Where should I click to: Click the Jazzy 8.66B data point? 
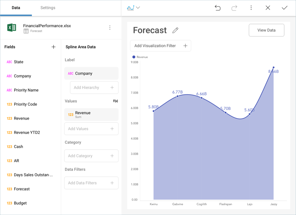pos(273,68)
